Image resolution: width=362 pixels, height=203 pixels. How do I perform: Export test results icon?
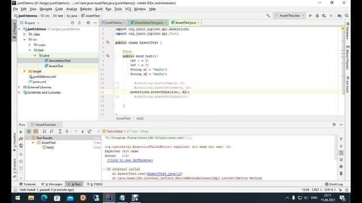point(89,131)
